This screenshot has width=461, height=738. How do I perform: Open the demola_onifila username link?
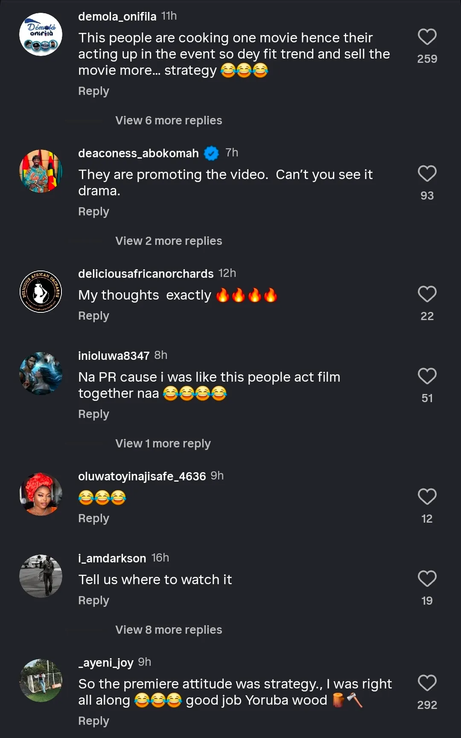tap(117, 16)
